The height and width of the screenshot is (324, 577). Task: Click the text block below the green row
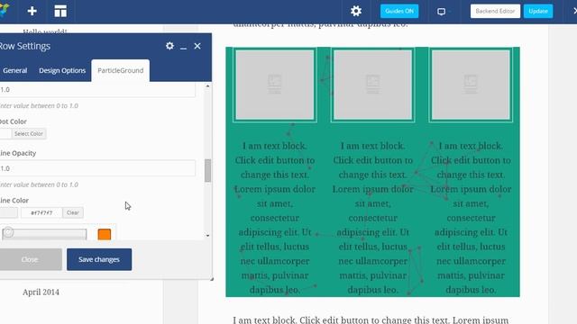point(371,319)
